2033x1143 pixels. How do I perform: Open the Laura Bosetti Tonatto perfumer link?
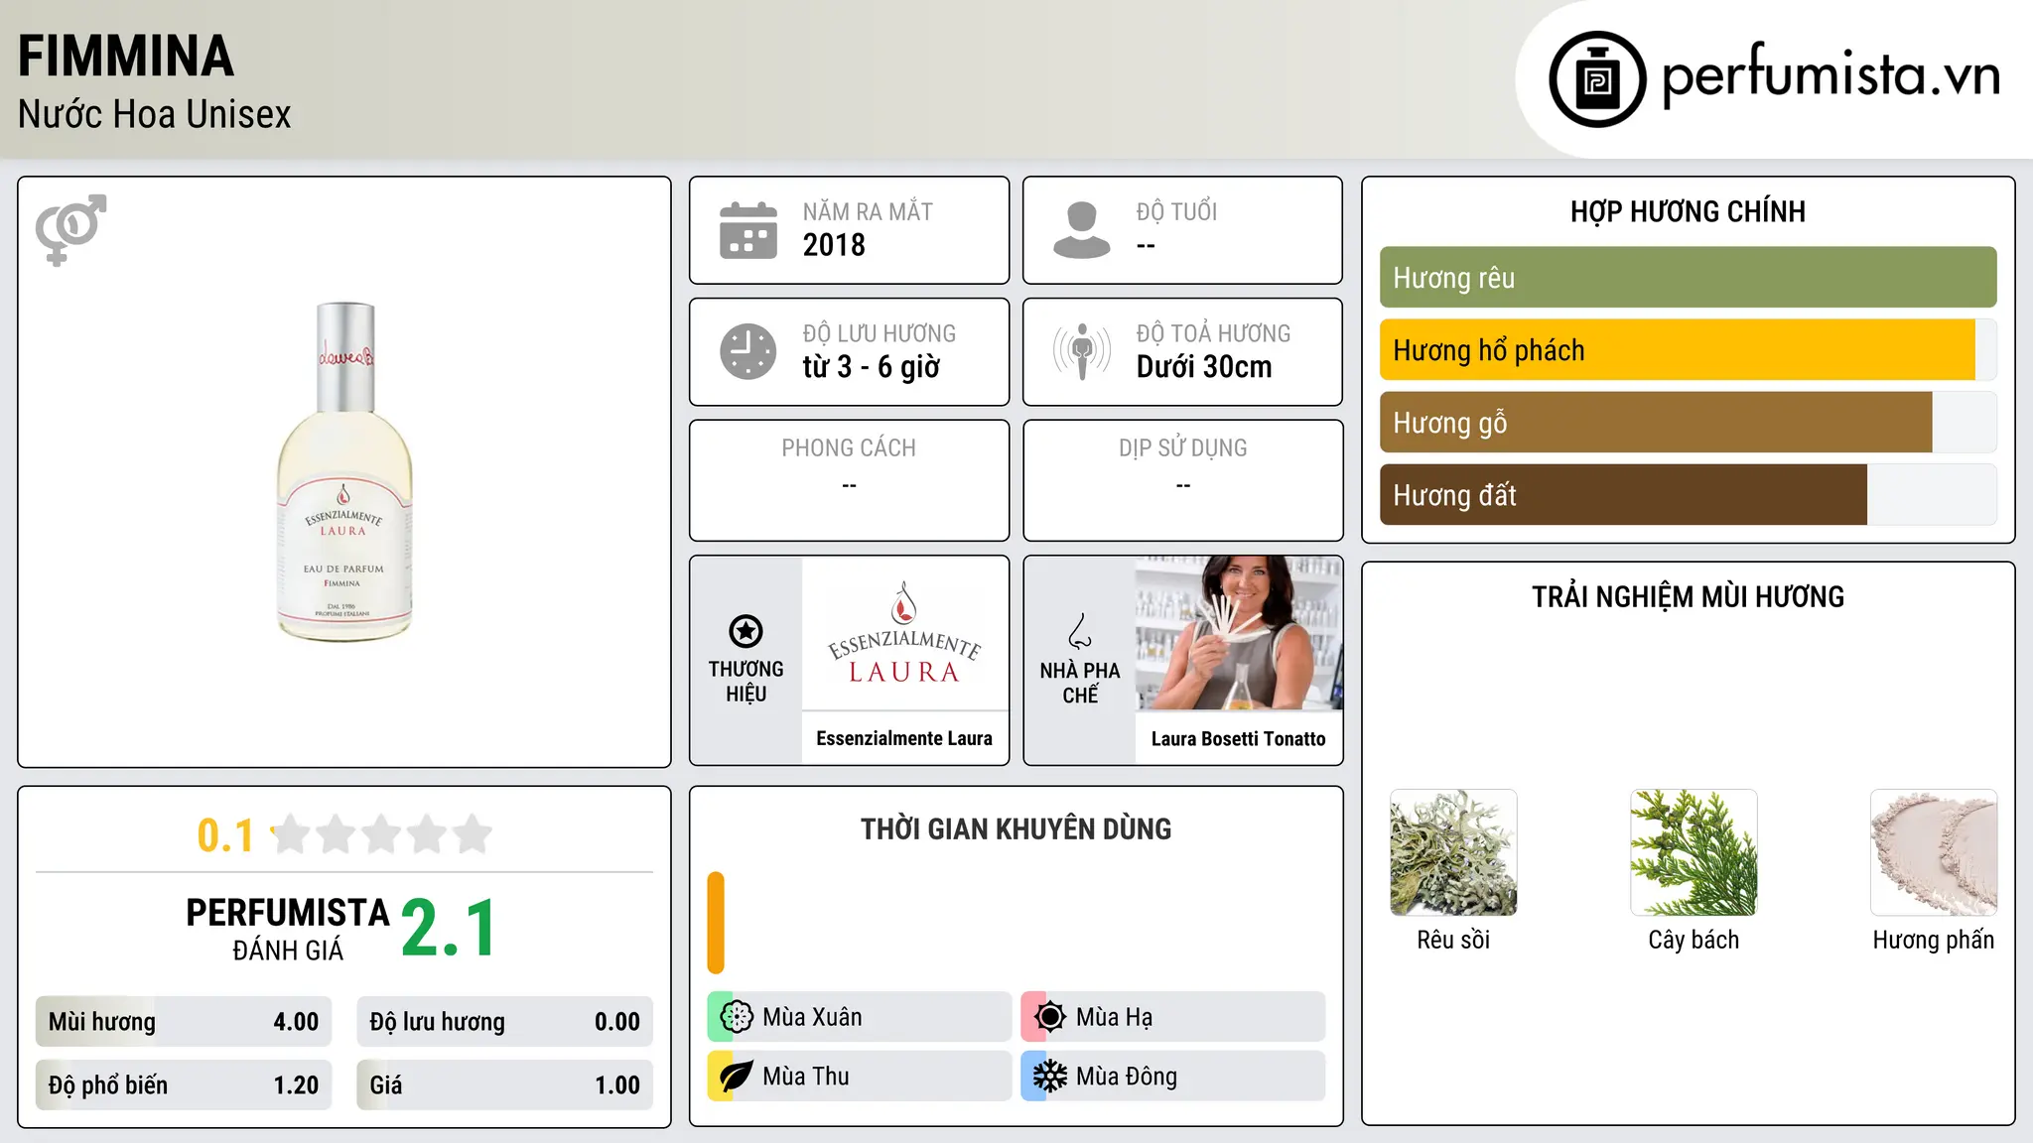click(x=1239, y=738)
